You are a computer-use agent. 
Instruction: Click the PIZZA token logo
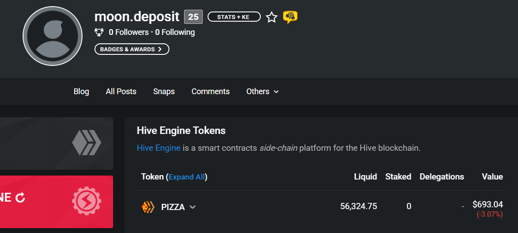click(148, 207)
